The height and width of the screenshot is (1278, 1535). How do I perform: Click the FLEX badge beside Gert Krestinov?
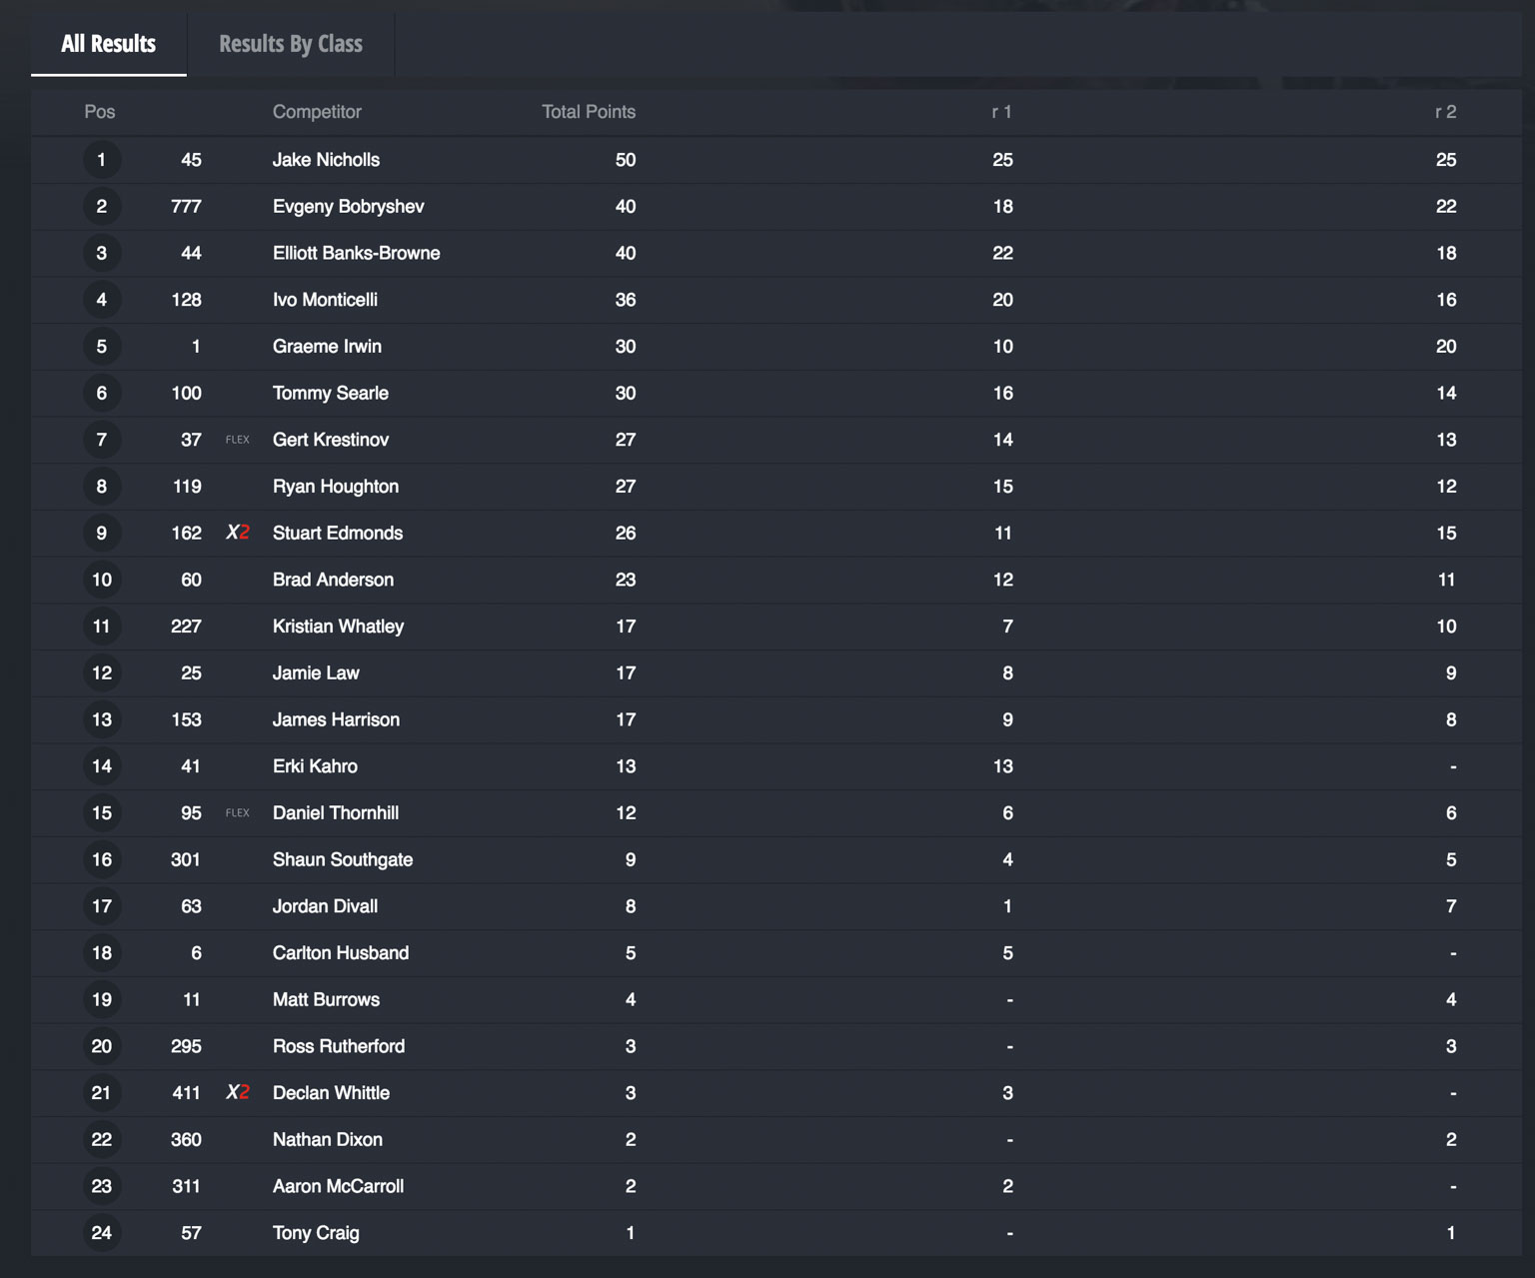pyautogui.click(x=238, y=440)
